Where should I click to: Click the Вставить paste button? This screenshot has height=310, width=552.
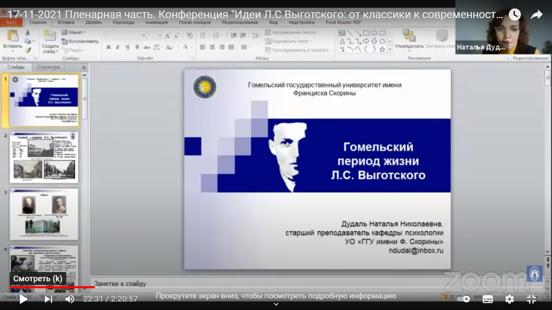point(13,41)
